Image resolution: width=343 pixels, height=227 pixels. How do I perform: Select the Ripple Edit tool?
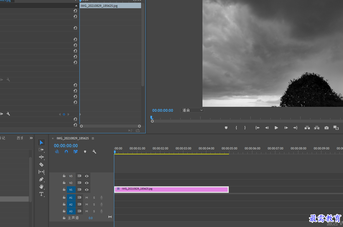tap(41, 157)
